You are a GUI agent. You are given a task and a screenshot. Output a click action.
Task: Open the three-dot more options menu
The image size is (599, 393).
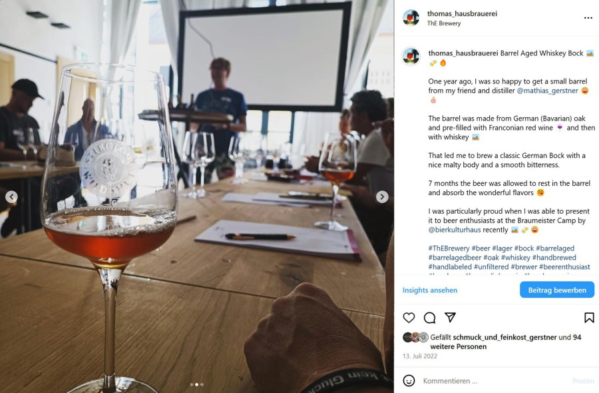pos(588,18)
